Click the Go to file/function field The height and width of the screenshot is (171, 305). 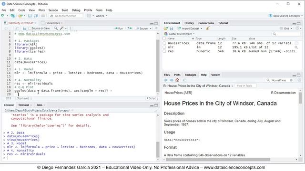click(x=66, y=16)
